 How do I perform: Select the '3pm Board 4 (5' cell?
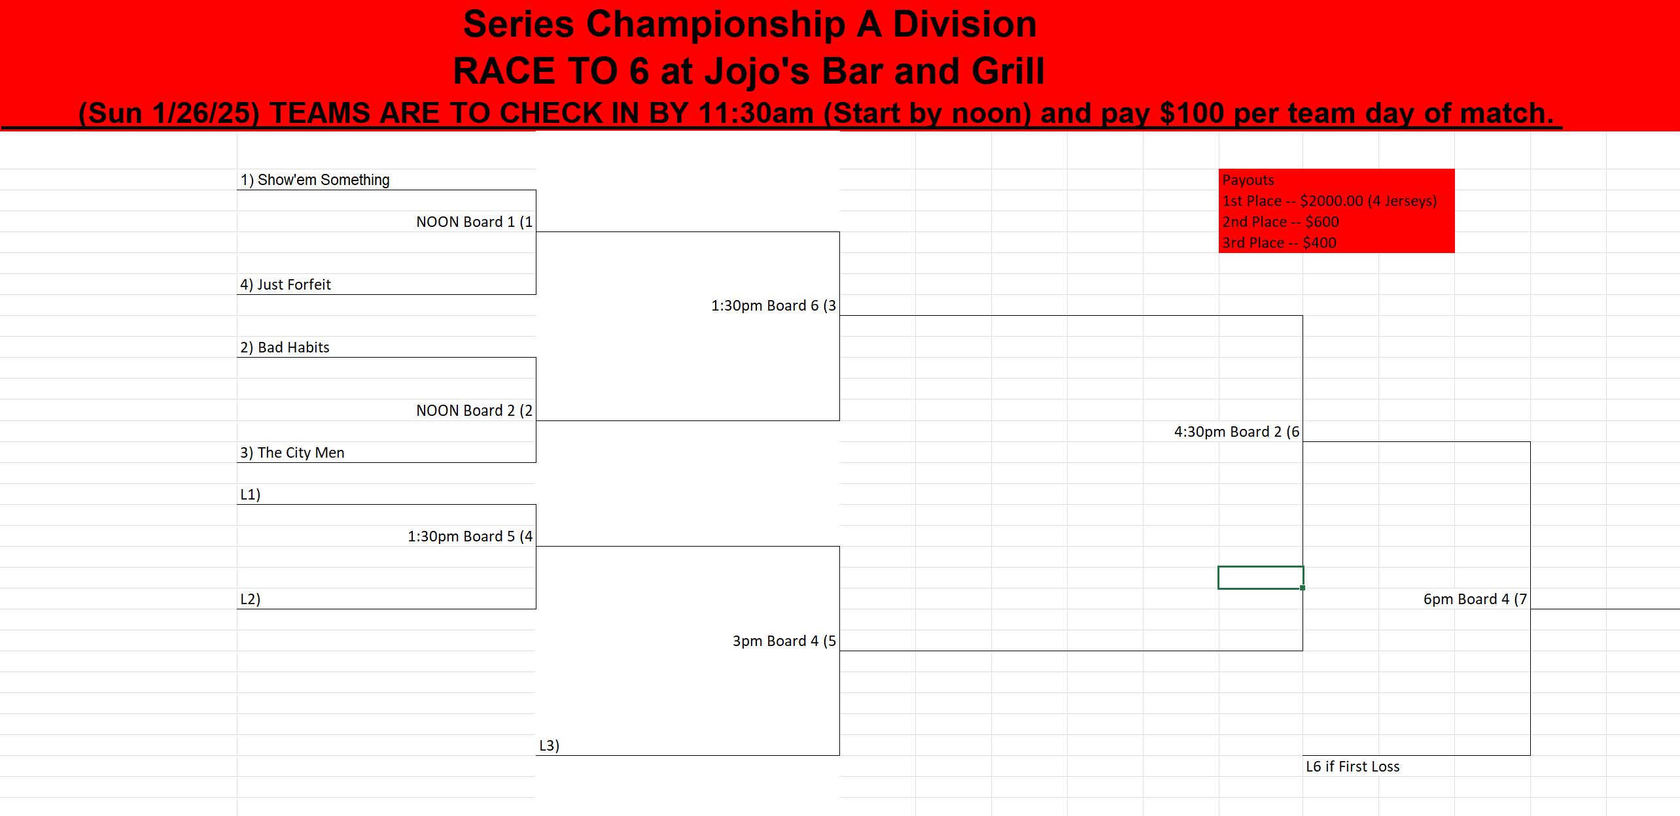pos(688,641)
